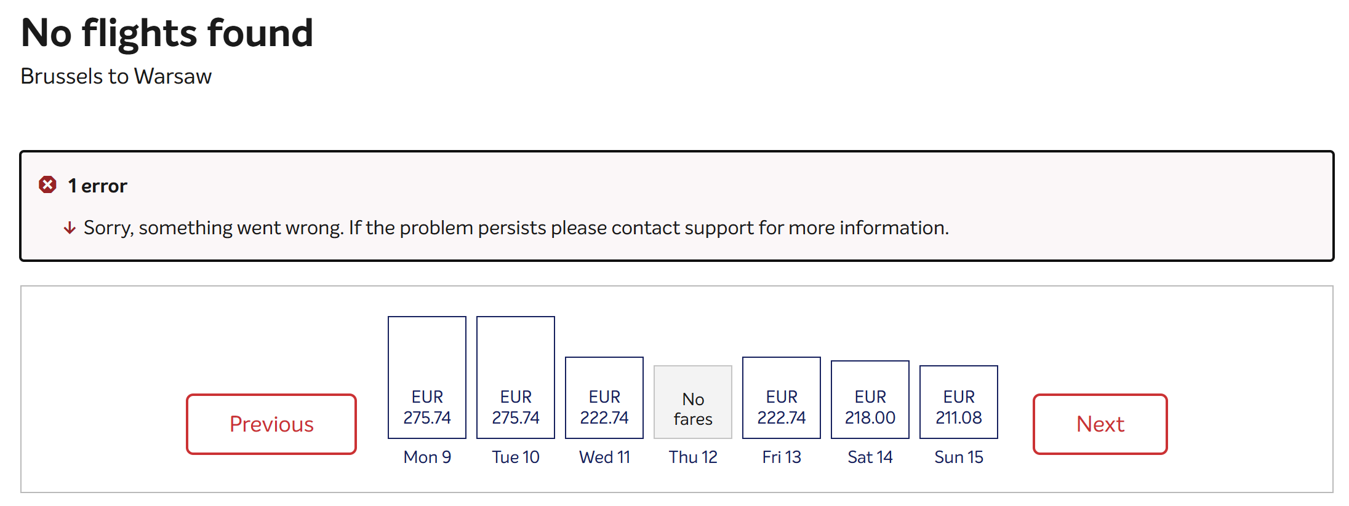The height and width of the screenshot is (506, 1349).
Task: Click the Thu 12 date label
Action: coord(693,457)
